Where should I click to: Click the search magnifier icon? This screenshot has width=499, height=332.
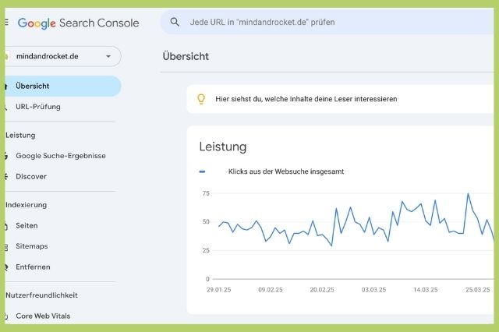[175, 22]
